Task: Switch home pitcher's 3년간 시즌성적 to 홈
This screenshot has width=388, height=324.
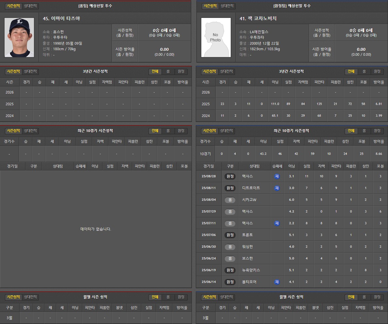Action: [x=168, y=71]
